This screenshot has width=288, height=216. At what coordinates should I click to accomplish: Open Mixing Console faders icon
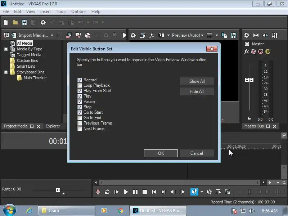275,35
